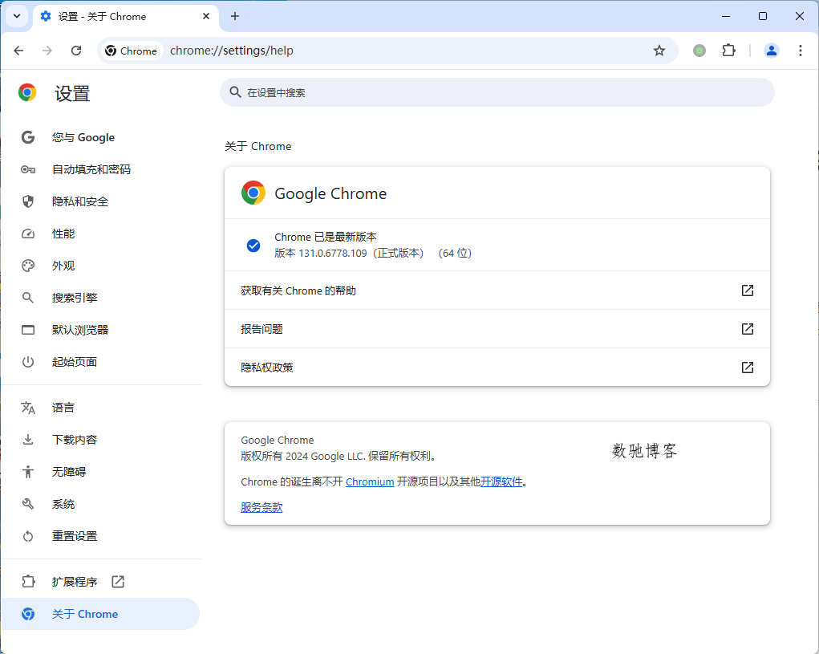This screenshot has height=654, width=819.
Task: Open 获取有关 Chrome 的帮助 row
Action: tap(497, 290)
